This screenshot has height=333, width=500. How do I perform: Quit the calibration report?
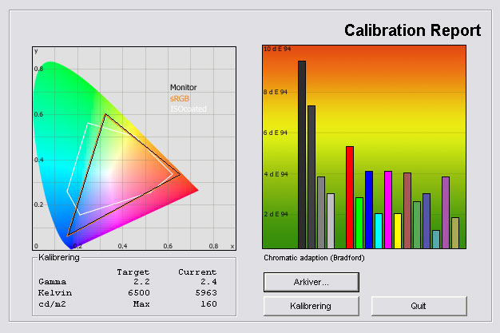tap(419, 306)
